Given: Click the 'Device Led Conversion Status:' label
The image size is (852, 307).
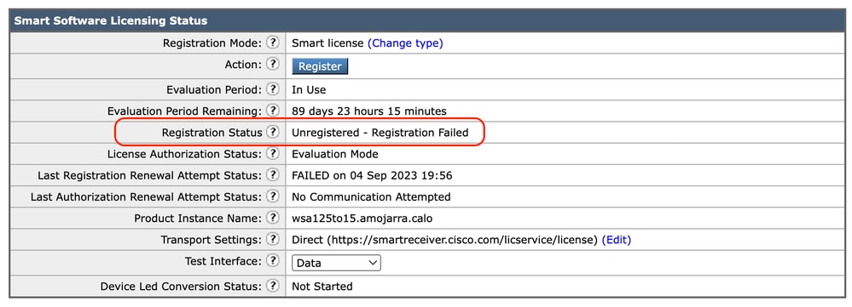Looking at the screenshot, I should [182, 287].
